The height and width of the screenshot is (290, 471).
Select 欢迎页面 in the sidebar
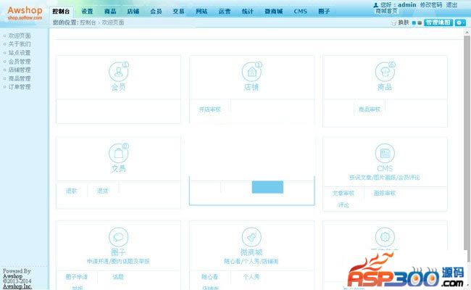(20, 36)
